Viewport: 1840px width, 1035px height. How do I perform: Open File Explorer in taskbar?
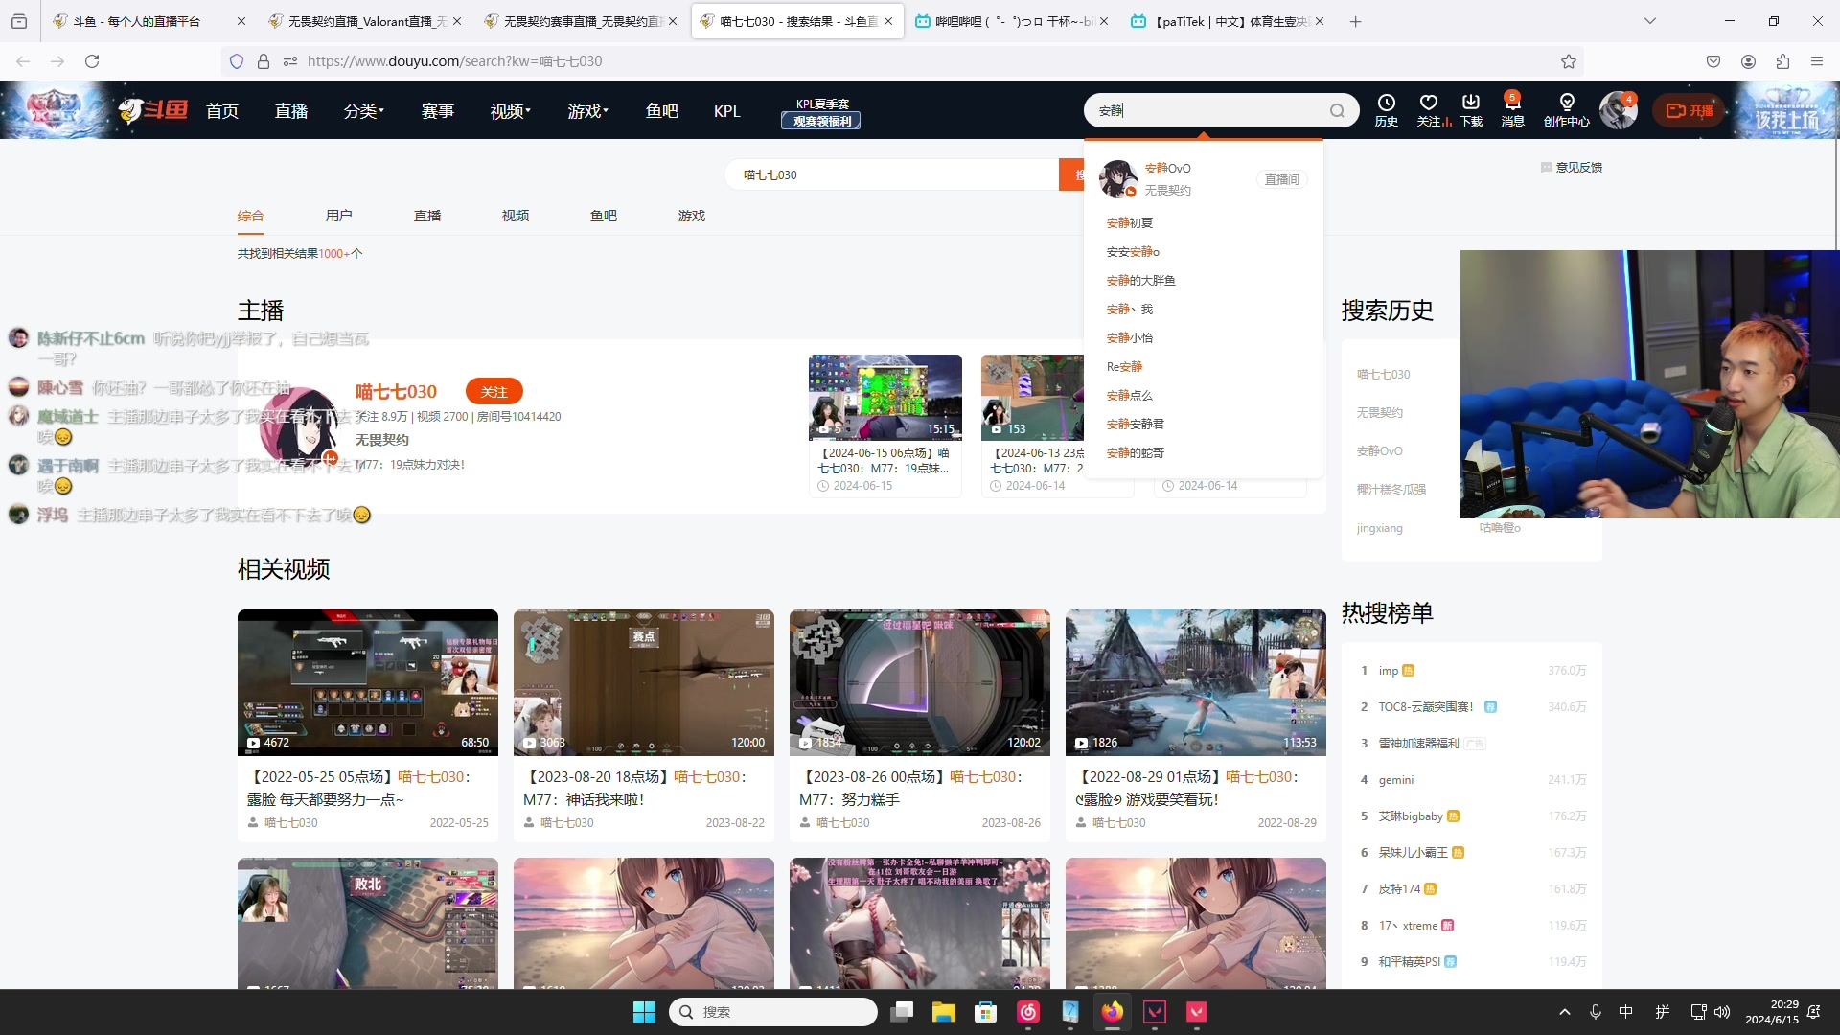point(944,1012)
